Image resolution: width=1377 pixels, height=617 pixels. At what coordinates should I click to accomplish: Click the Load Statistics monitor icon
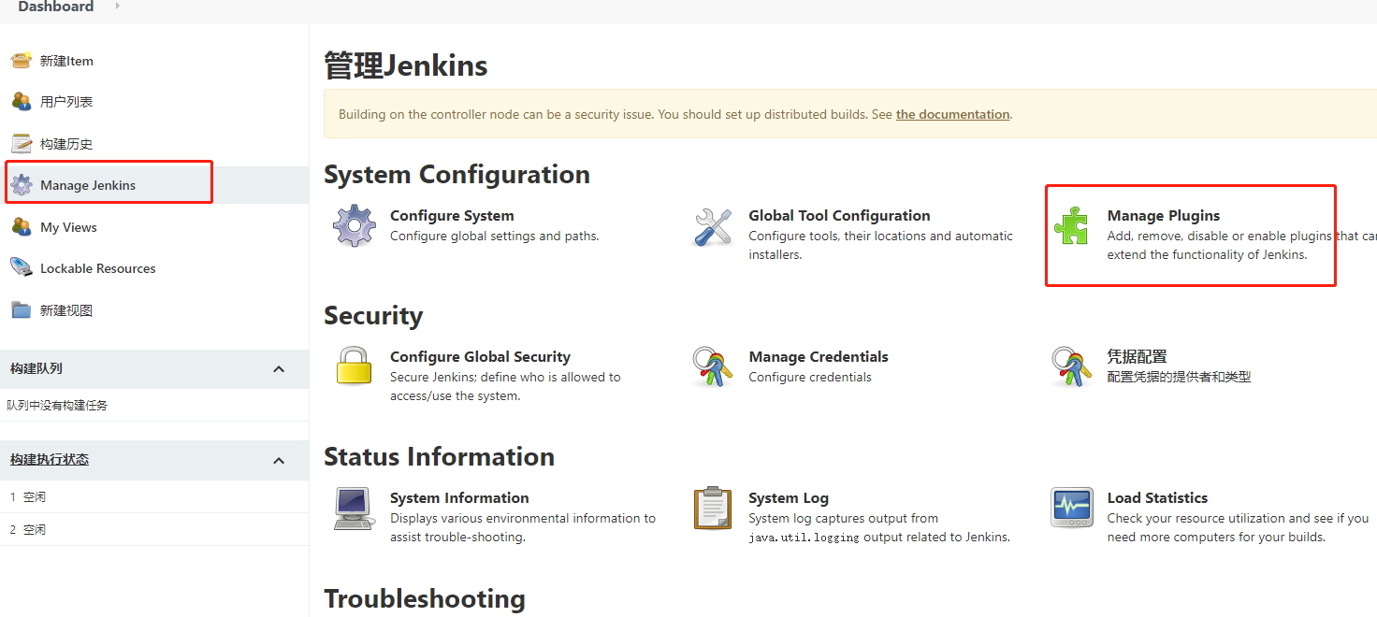(x=1072, y=508)
